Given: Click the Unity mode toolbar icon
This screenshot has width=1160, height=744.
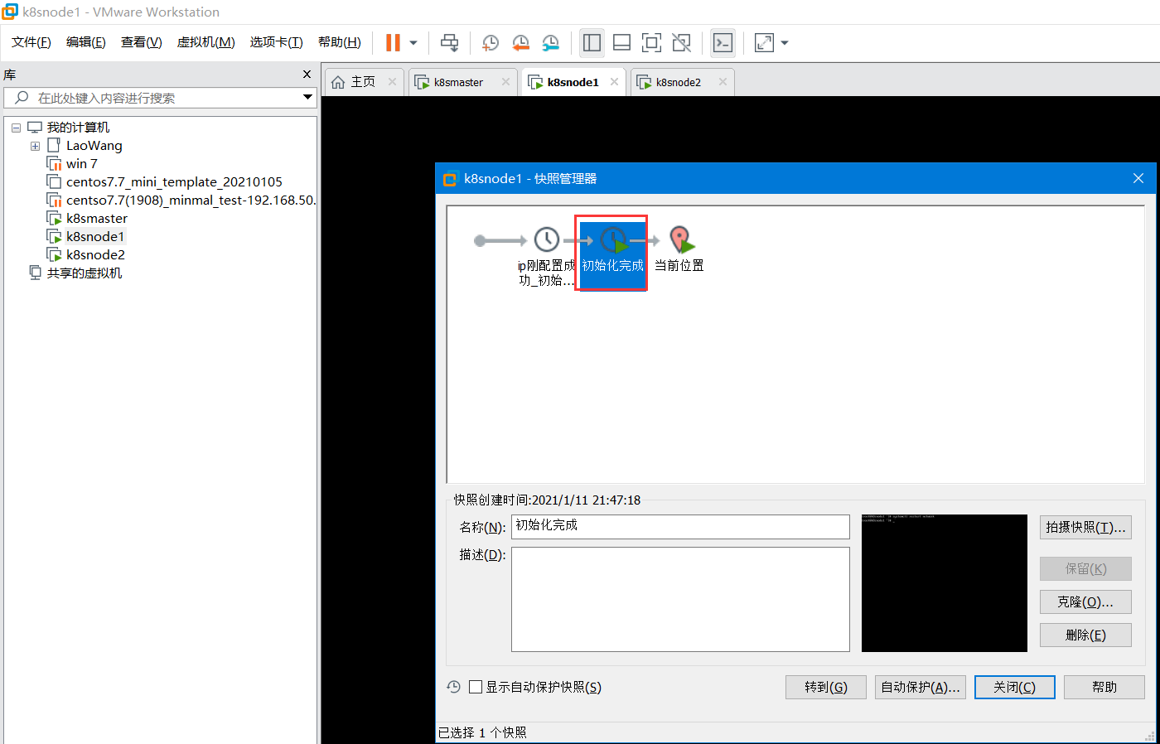Looking at the screenshot, I should pyautogui.click(x=681, y=42).
